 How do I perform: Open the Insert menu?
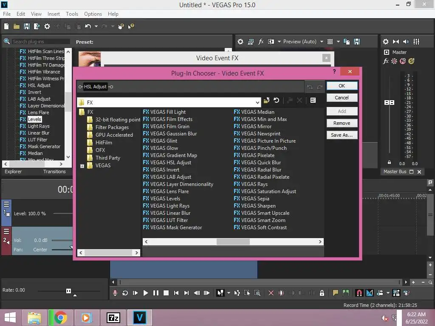pos(54,14)
